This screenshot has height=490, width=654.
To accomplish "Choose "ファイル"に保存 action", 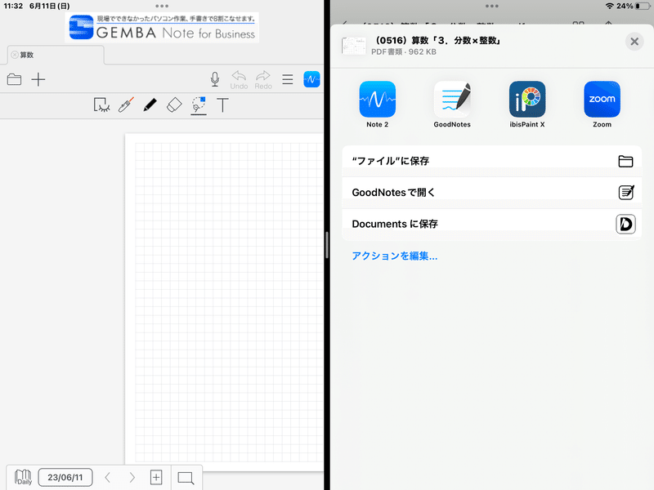I will [492, 161].
